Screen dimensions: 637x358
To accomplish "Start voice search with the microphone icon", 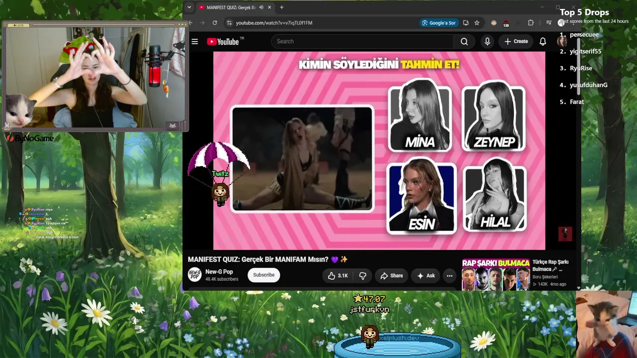I will (x=487, y=42).
